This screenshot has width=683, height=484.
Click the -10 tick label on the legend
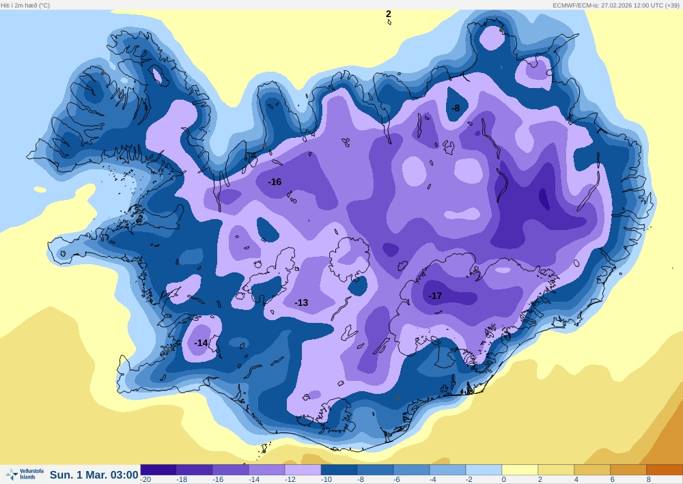[326, 480]
